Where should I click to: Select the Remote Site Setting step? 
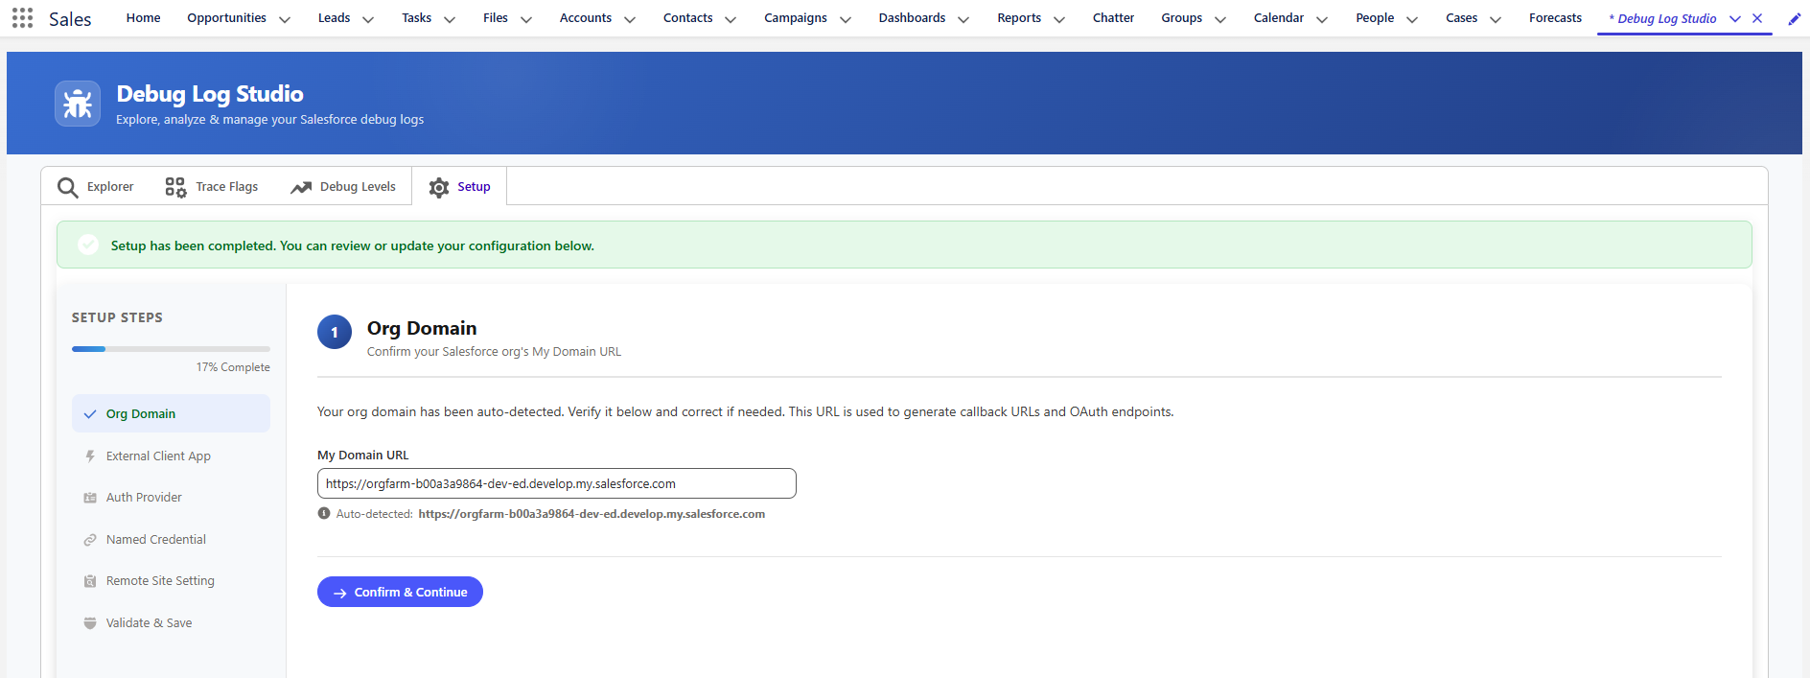coord(171,581)
